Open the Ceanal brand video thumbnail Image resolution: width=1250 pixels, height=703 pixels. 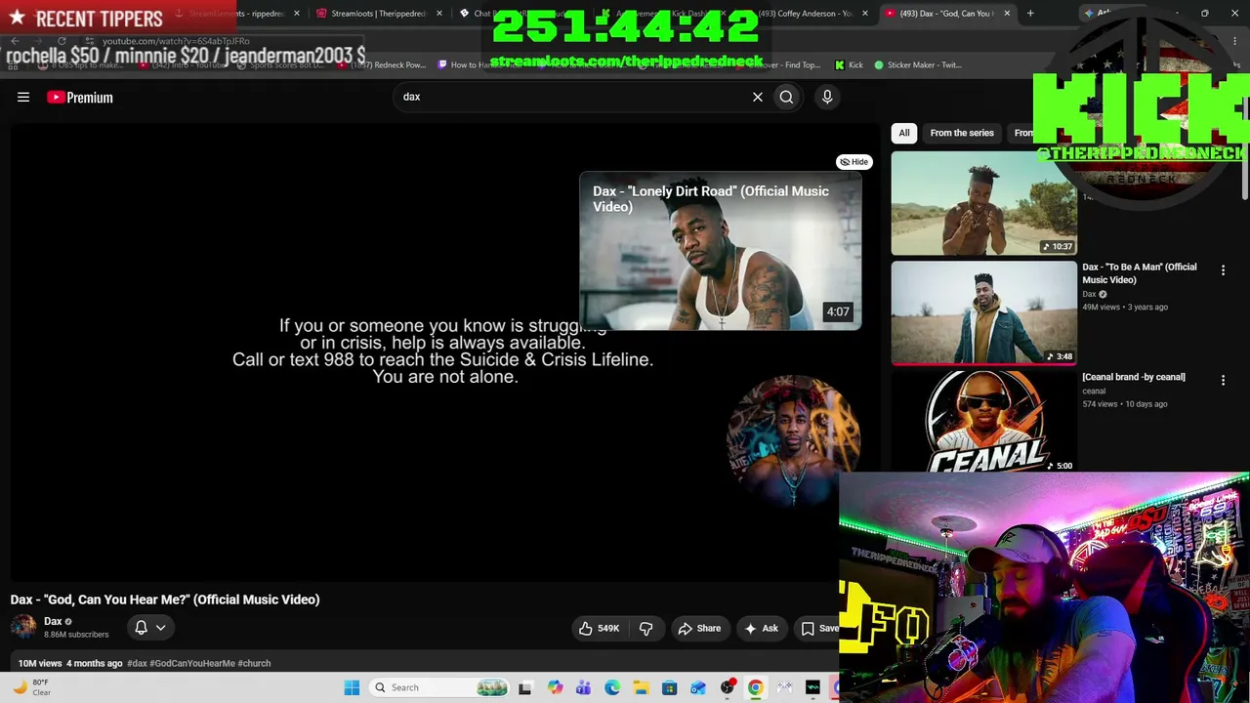click(984, 421)
